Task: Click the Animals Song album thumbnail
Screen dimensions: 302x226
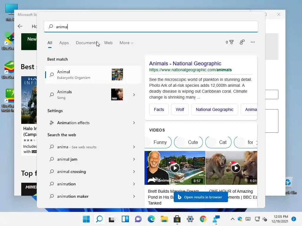Action: 117,94
